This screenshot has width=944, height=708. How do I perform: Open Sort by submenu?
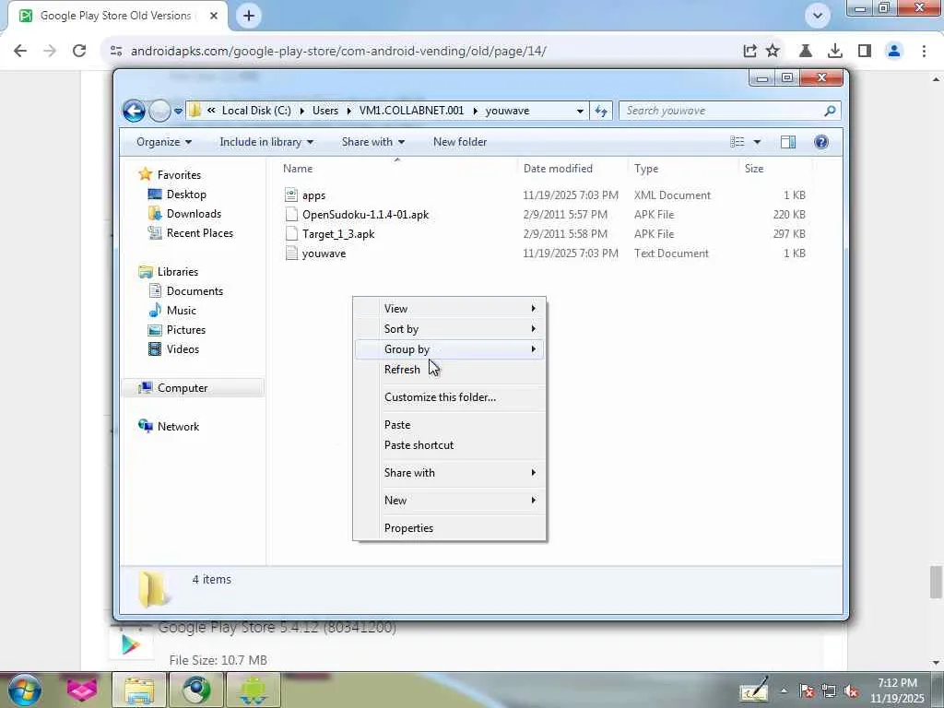tap(449, 329)
